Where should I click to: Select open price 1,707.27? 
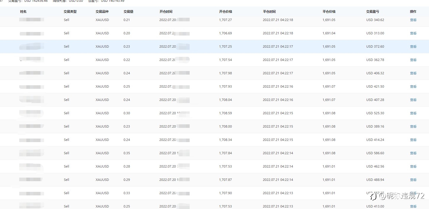coord(225,20)
